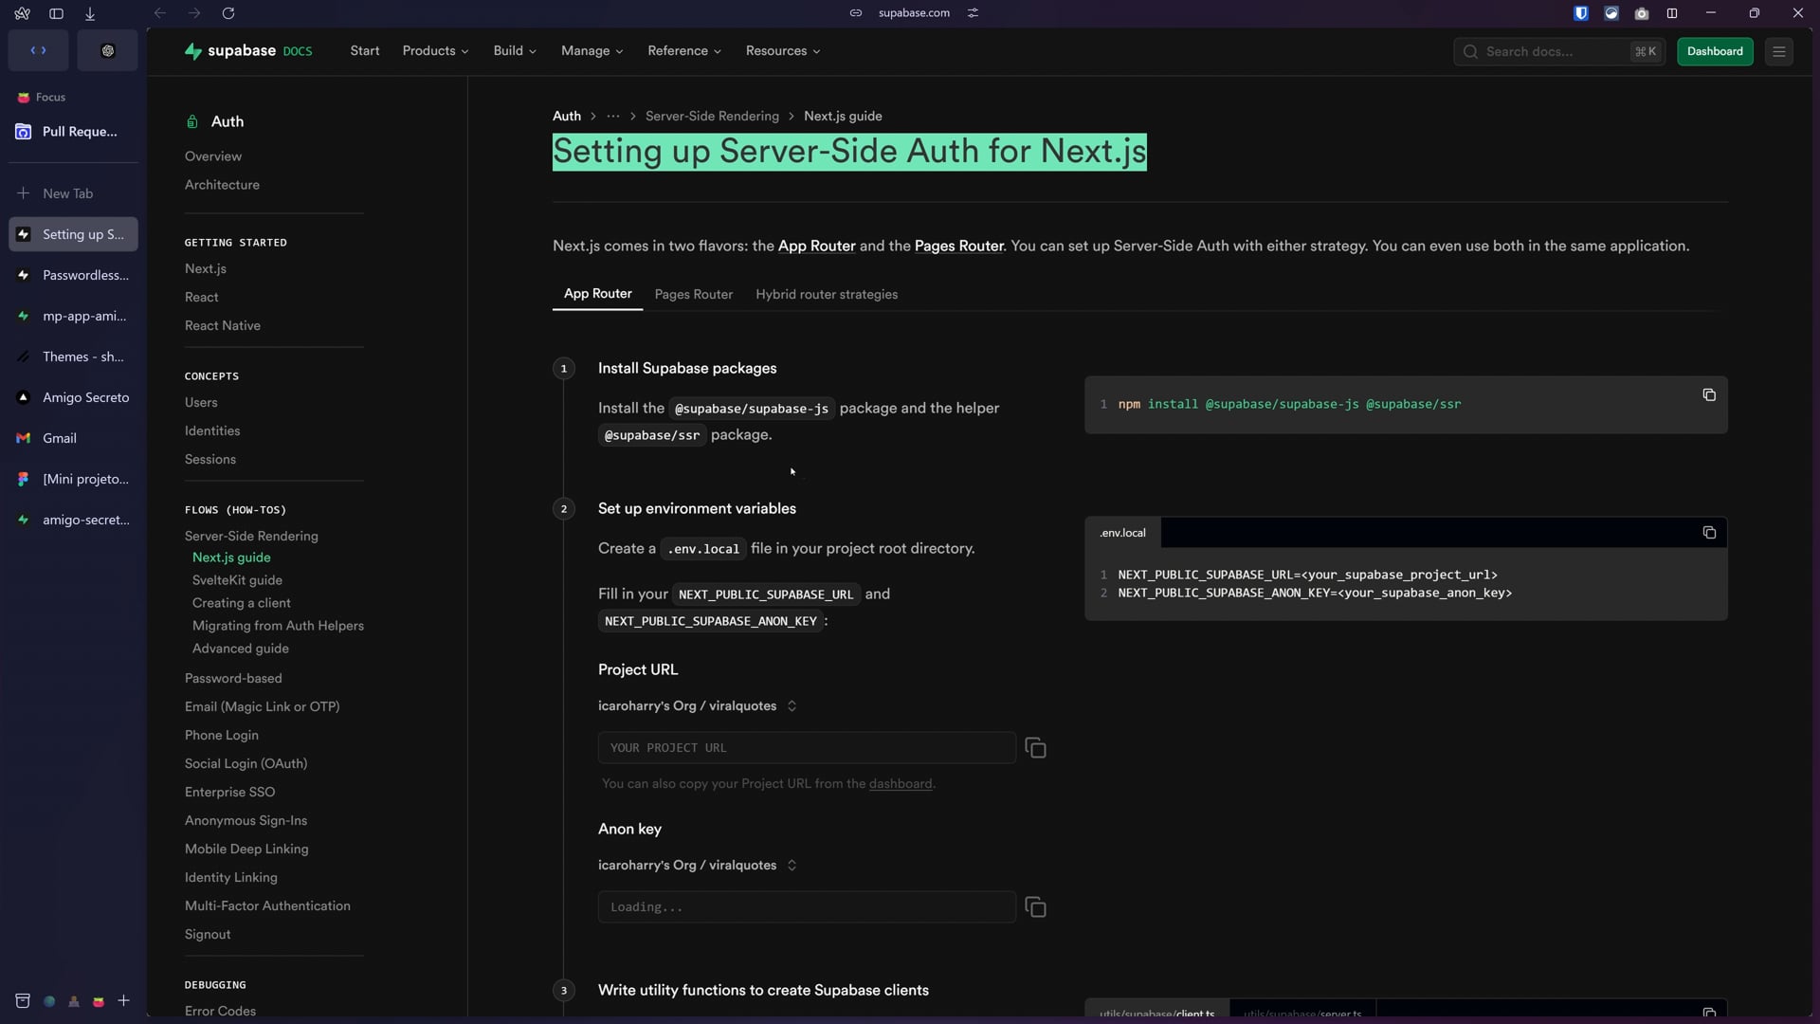Expand the Products dropdown menu
Screen dimensions: 1820x1024
click(435, 51)
